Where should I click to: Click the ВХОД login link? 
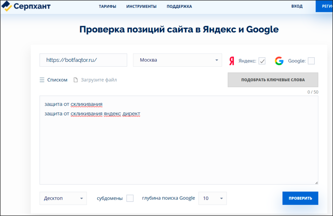297,6
